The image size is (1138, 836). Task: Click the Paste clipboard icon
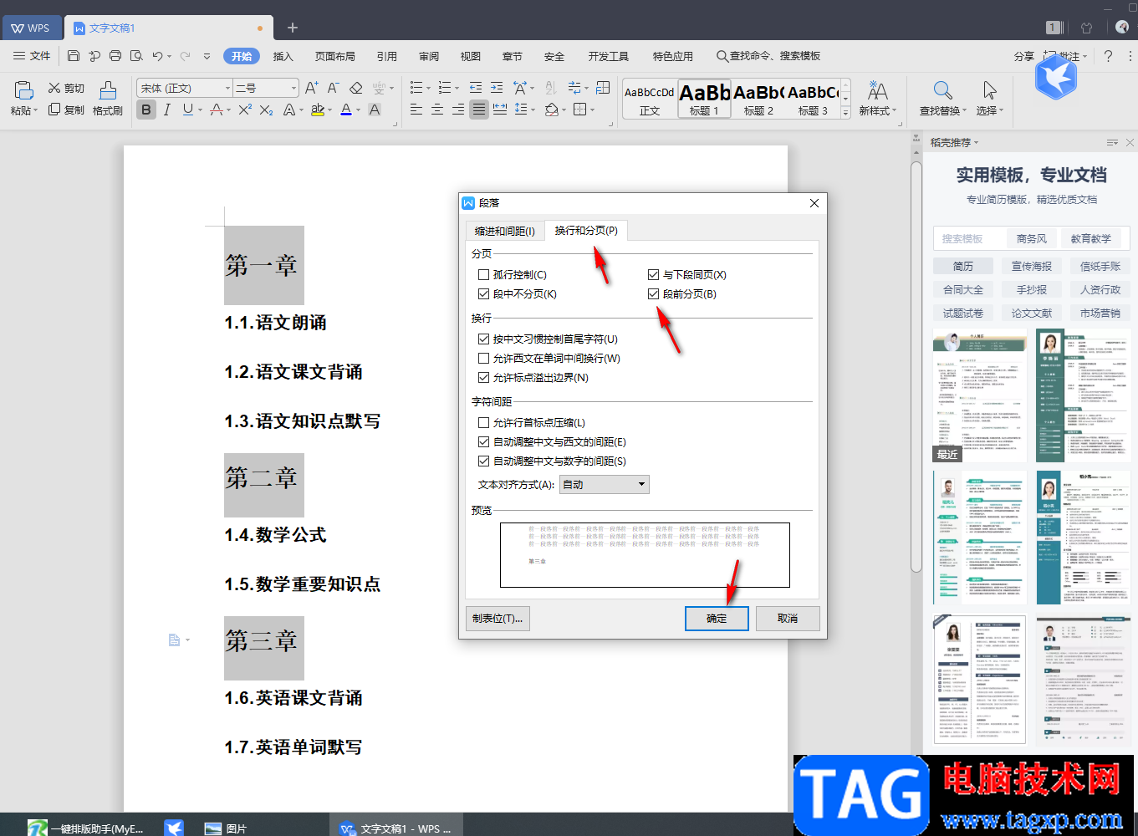(23, 90)
